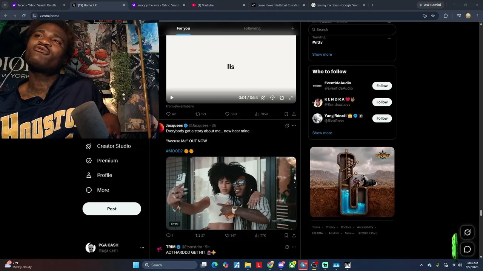This screenshot has height=271, width=483.
Task: Open a new browser tab
Action: coord(373,5)
